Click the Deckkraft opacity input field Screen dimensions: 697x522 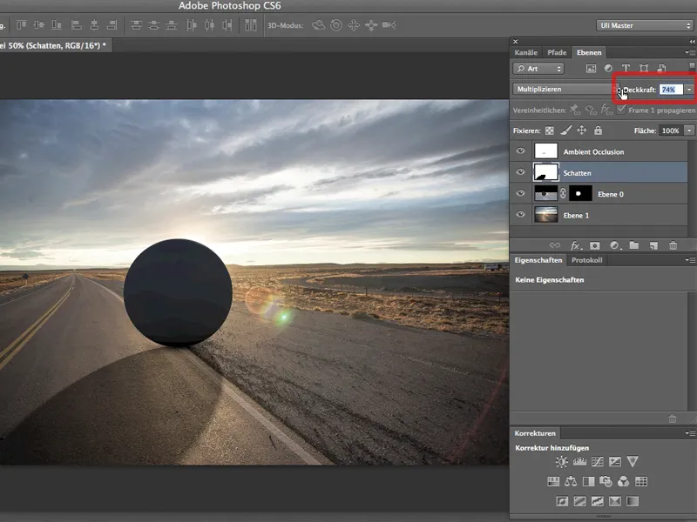point(671,90)
